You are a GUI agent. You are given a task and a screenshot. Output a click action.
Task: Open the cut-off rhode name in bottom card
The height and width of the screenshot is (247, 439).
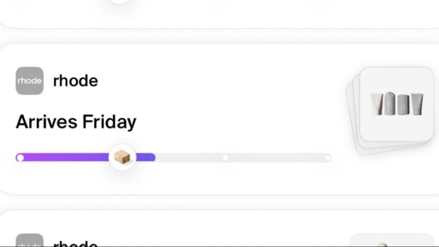click(x=76, y=243)
